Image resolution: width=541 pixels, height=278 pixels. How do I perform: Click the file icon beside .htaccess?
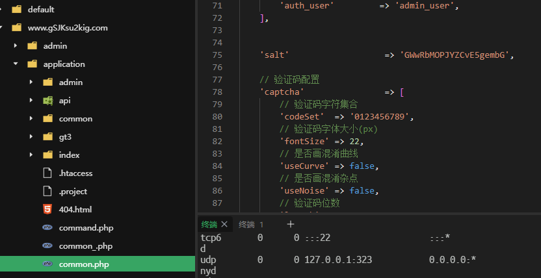pyautogui.click(x=47, y=173)
